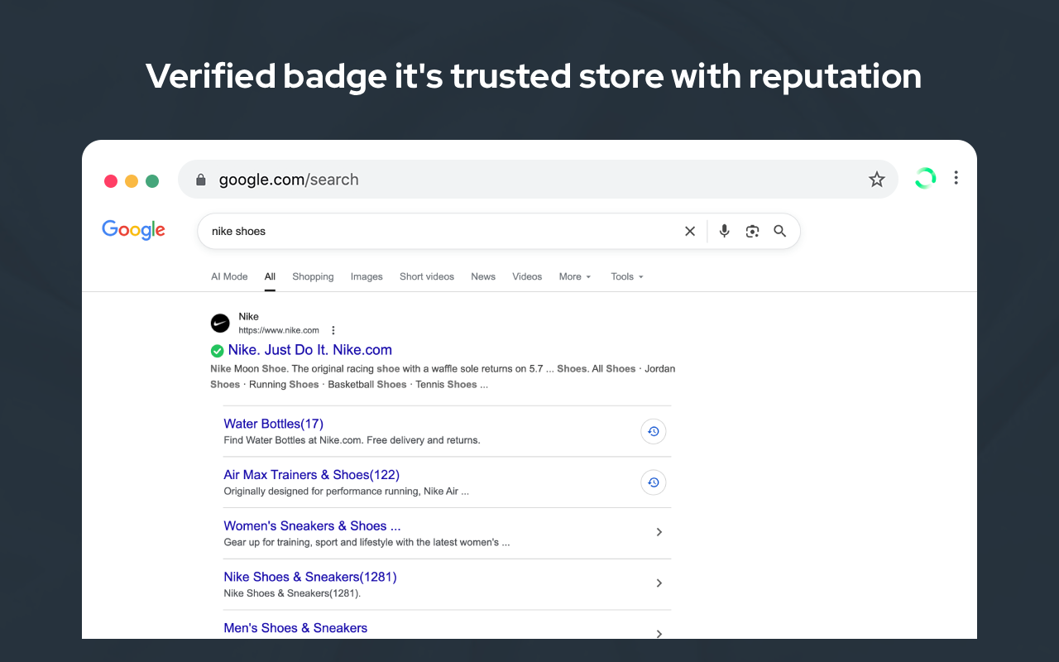Click the Nike swoosh favicon

pos(220,323)
